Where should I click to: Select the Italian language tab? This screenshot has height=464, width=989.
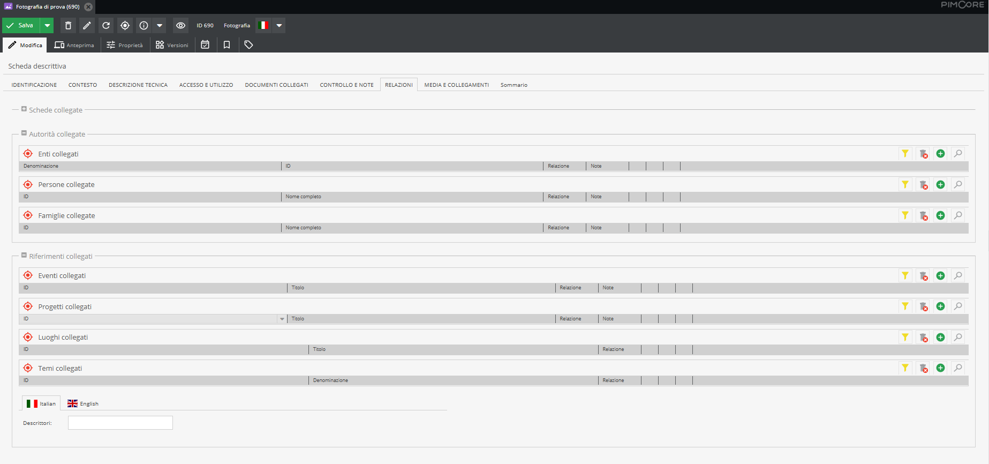click(x=41, y=404)
